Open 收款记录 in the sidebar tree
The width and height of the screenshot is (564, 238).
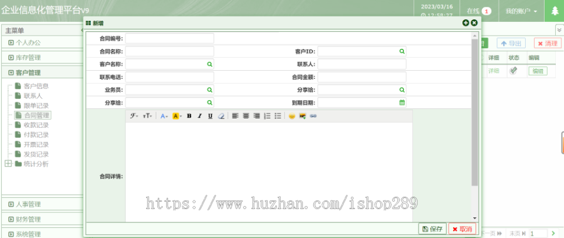36,125
